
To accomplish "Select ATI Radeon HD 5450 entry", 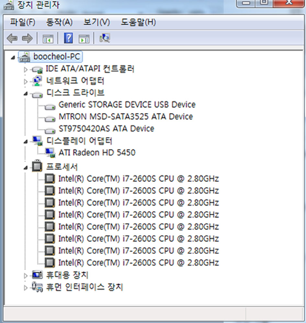I will click(x=97, y=153).
